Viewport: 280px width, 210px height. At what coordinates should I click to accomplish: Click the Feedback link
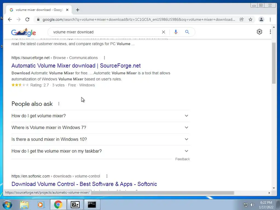click(x=182, y=159)
